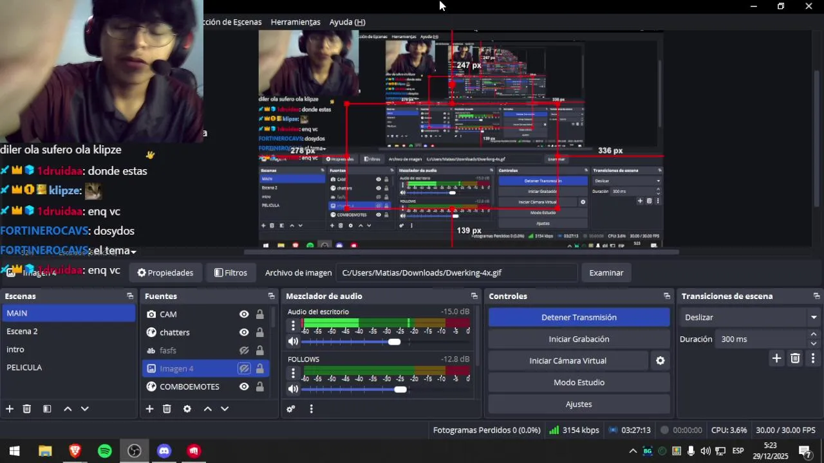The image size is (824, 463).
Task: Open Propiedades of selected source
Action: click(165, 273)
